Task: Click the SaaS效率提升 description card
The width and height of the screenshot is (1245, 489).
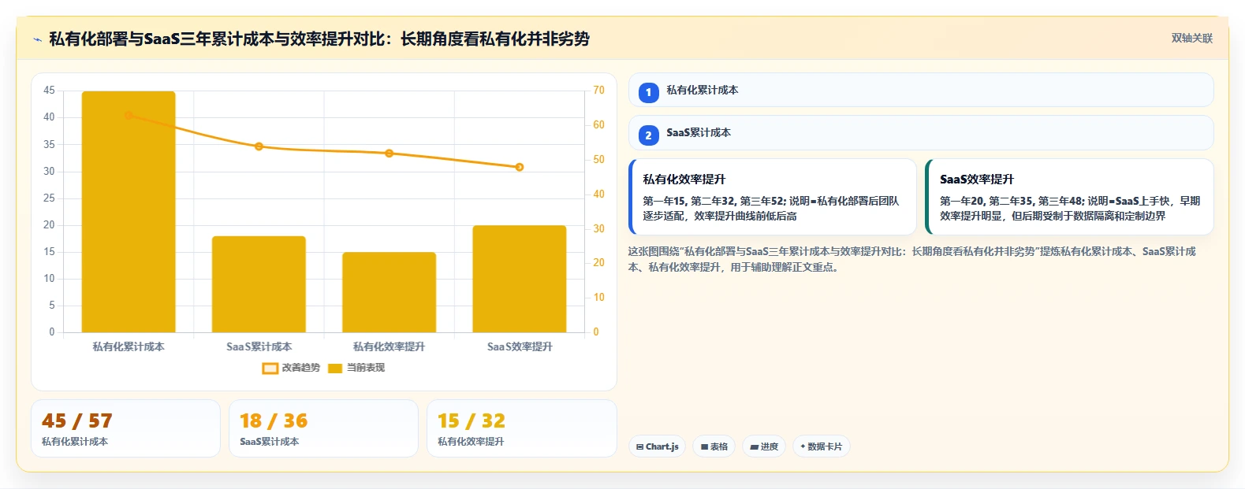Action: [1069, 197]
